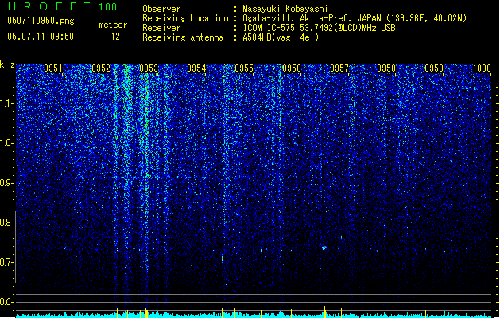Click the kHz axis unit label
This screenshot has height=318, width=500.
[7, 64]
